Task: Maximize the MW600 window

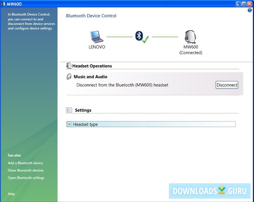Action: pos(244,4)
